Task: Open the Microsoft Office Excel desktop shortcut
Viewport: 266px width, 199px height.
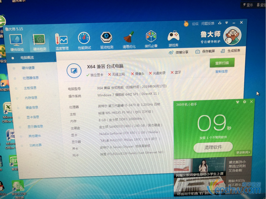Action: click(x=8, y=112)
